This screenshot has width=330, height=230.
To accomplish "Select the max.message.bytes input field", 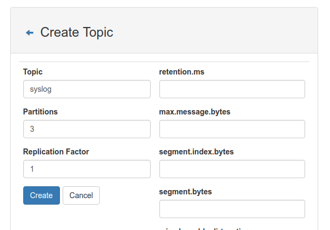I will coord(232,129).
